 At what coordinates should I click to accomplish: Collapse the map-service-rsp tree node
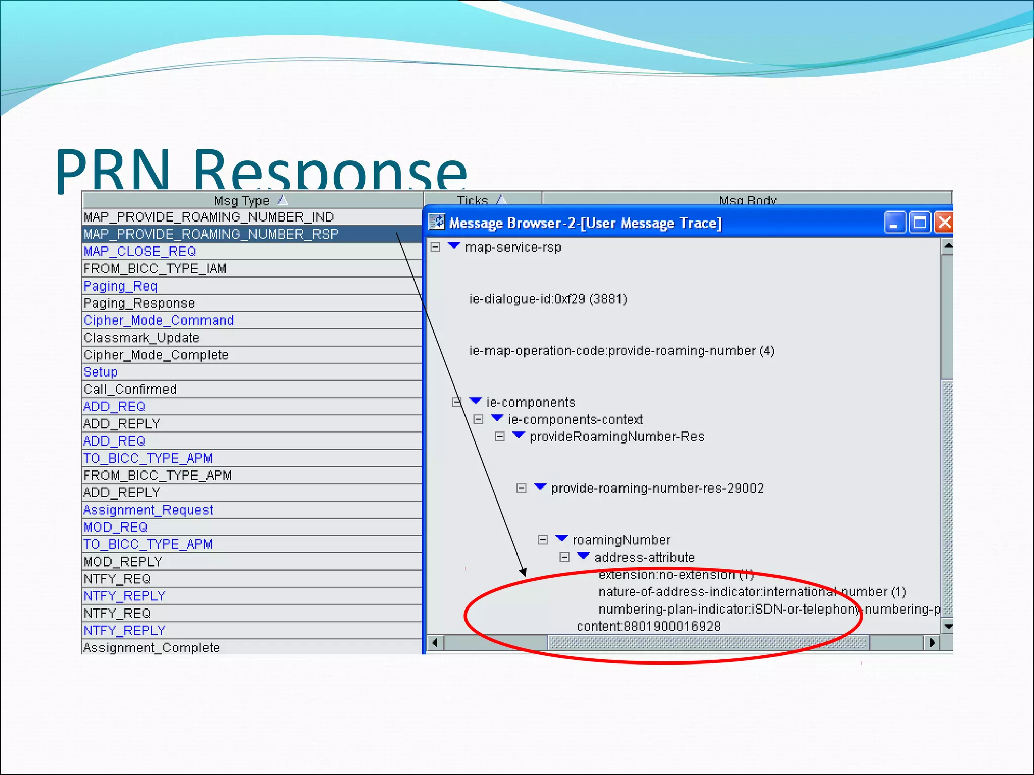click(x=435, y=247)
